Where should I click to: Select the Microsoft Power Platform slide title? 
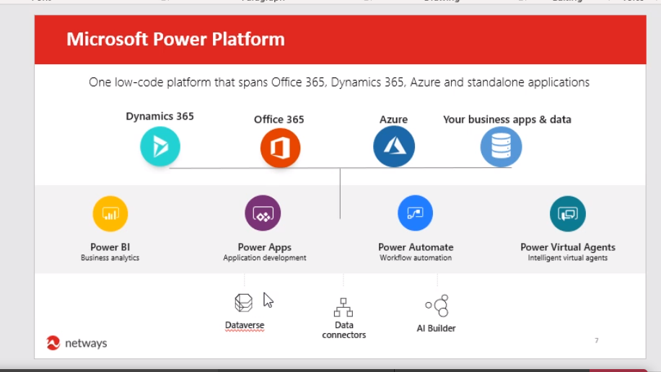175,39
